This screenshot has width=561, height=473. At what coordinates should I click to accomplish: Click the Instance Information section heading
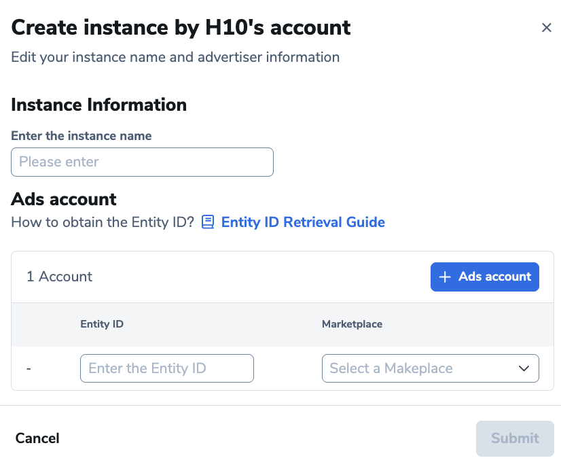click(x=99, y=105)
